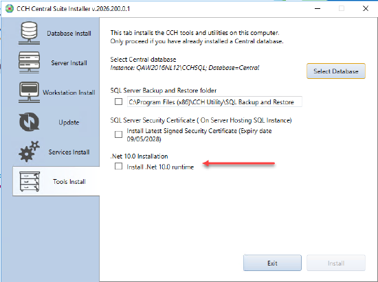Click the Server Install rack icon
Image resolution: width=378 pixels, height=282 pixels.
pyautogui.click(x=29, y=62)
